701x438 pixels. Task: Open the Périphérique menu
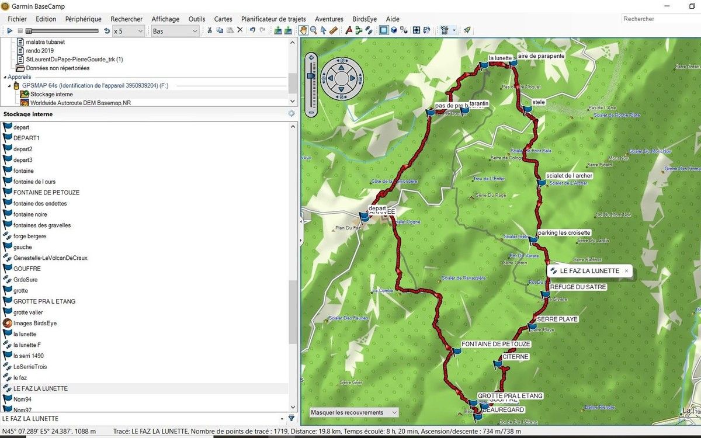tap(84, 19)
